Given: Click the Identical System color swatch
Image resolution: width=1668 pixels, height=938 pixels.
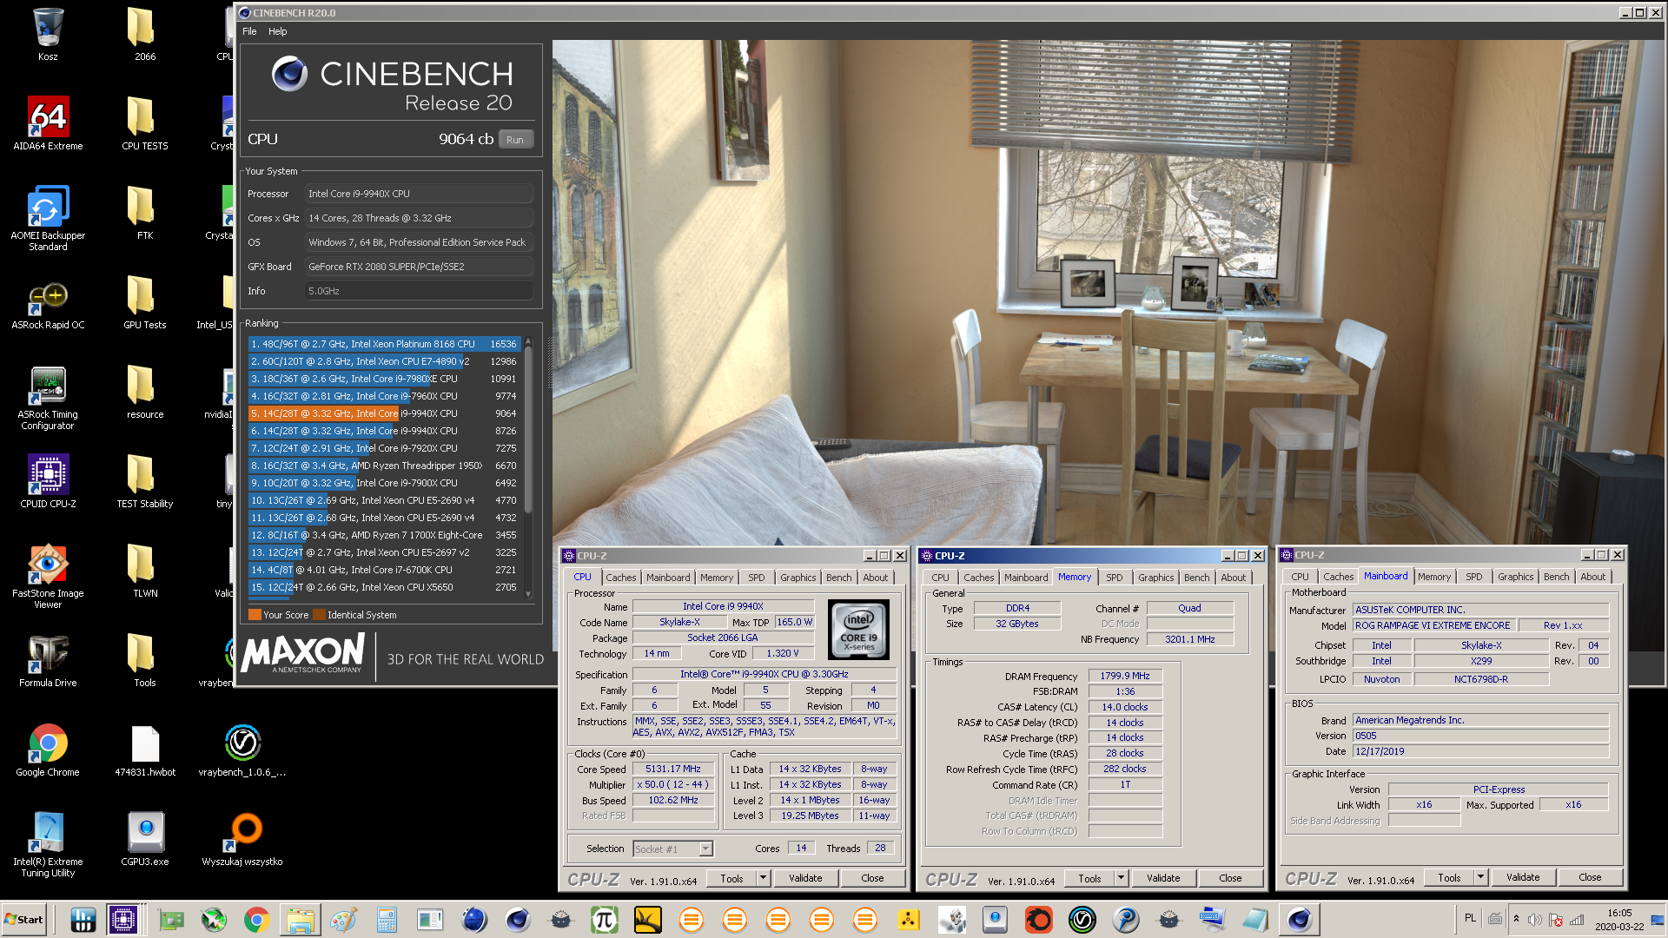Looking at the screenshot, I should pyautogui.click(x=319, y=615).
